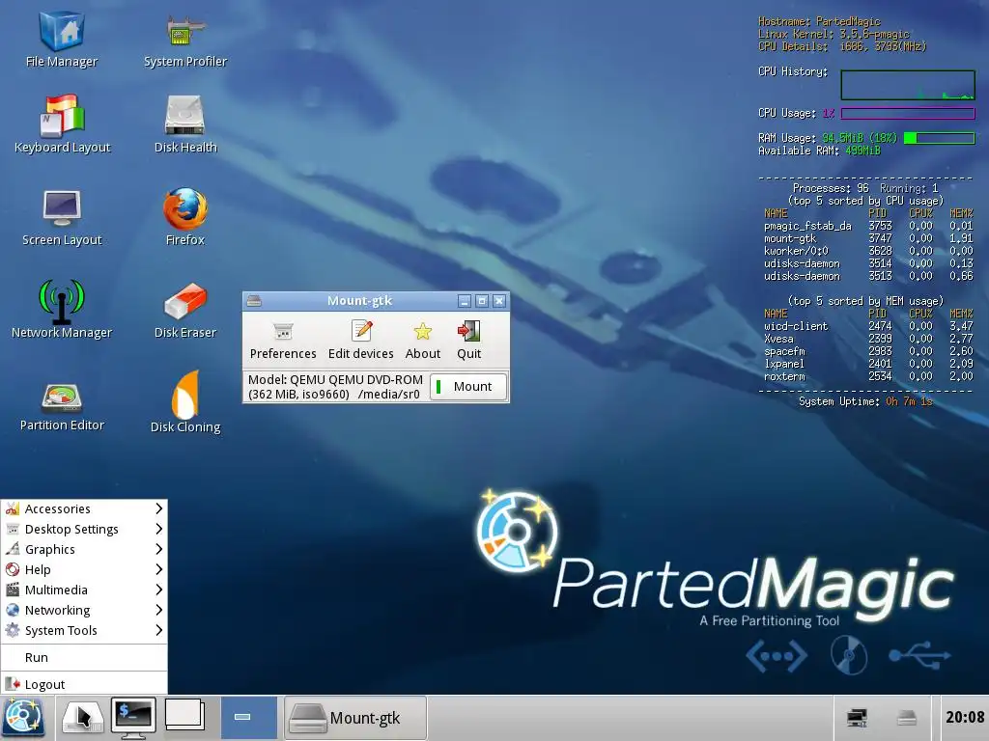Close the Mount-gtk window
The width and height of the screenshot is (989, 741).
coord(499,301)
